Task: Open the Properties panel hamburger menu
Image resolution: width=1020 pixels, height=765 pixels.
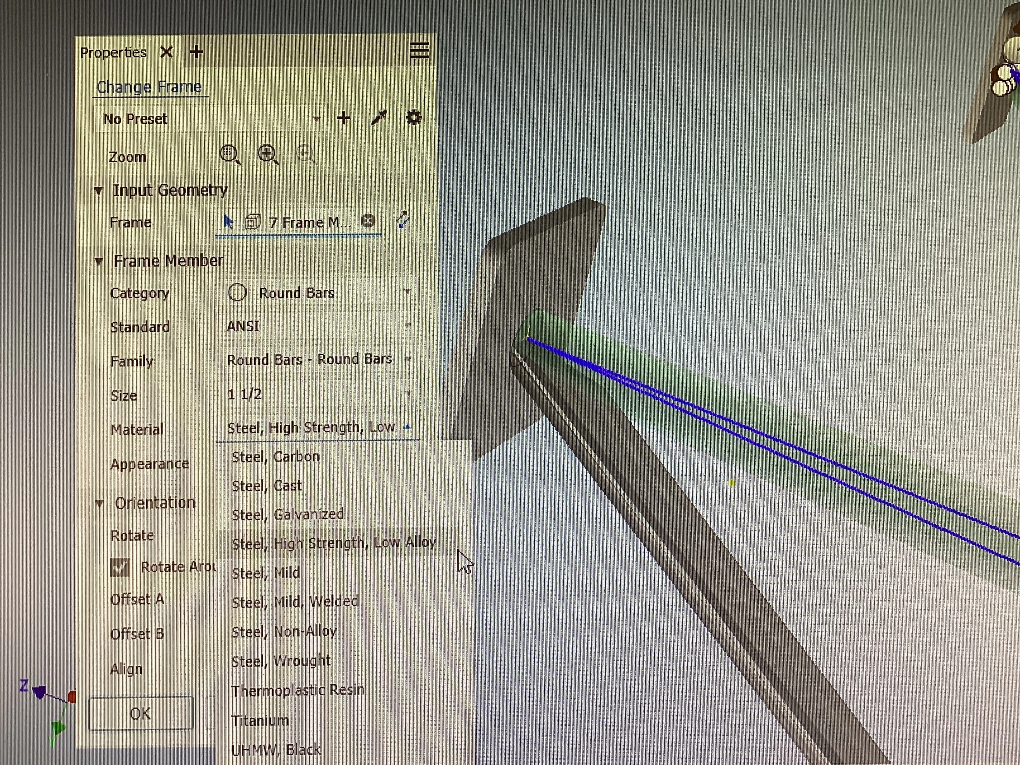Action: pyautogui.click(x=419, y=50)
